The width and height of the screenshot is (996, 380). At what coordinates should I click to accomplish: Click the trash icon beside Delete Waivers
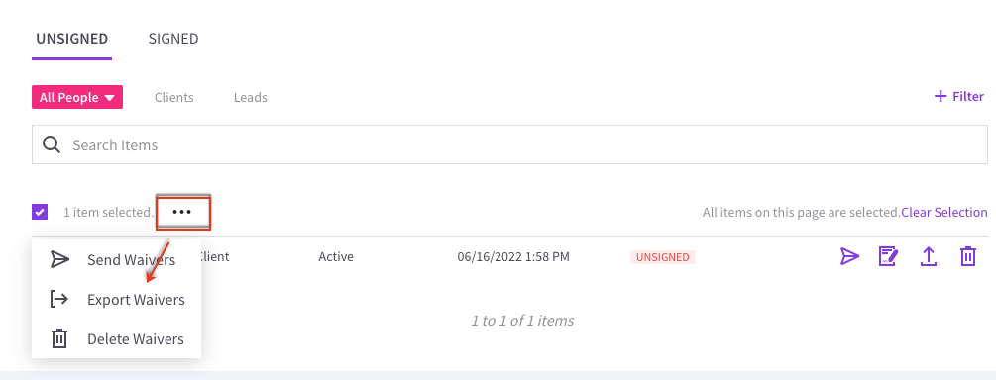pyautogui.click(x=59, y=338)
